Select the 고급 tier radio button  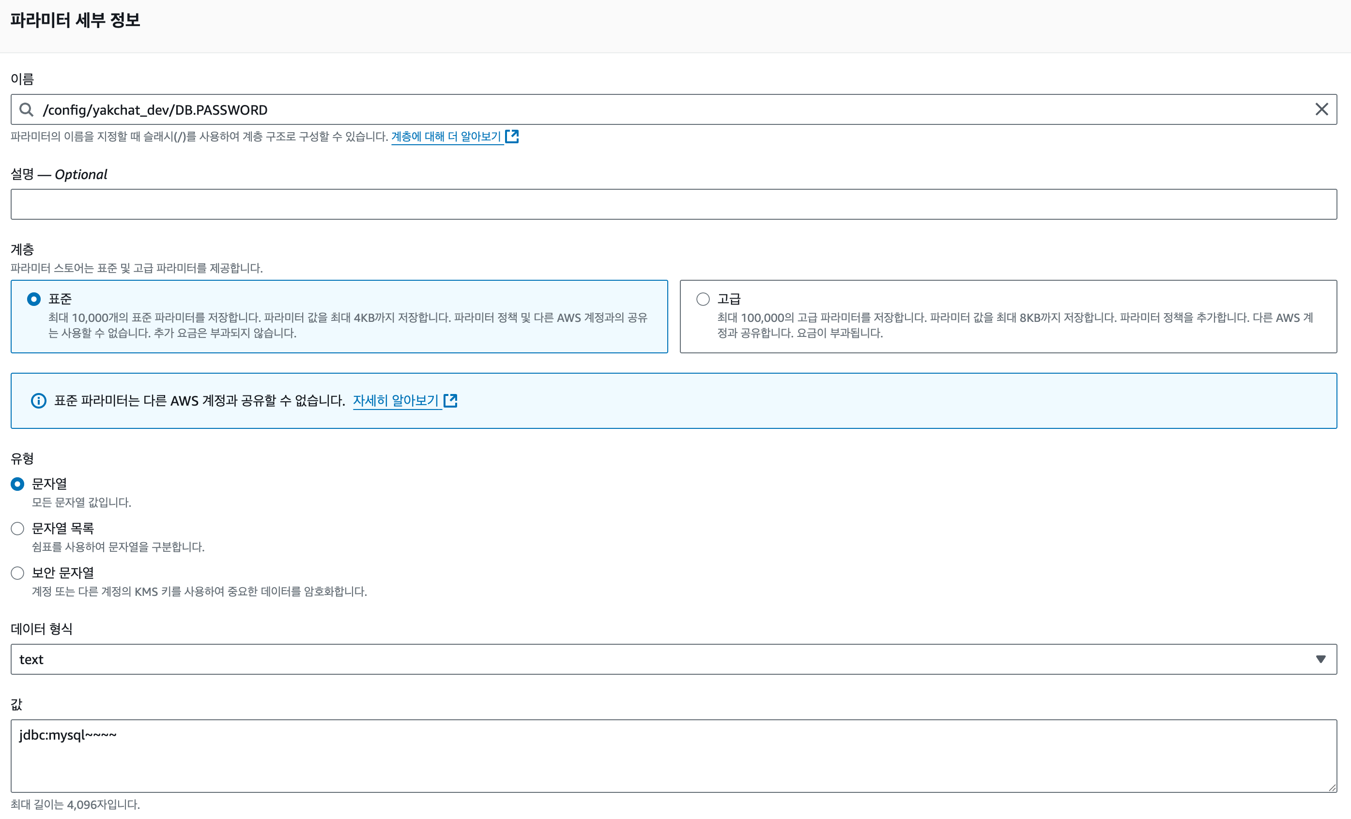pos(703,299)
